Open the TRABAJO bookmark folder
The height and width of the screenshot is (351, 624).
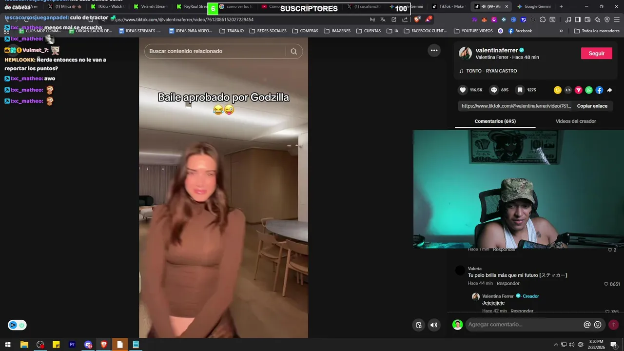[232, 31]
